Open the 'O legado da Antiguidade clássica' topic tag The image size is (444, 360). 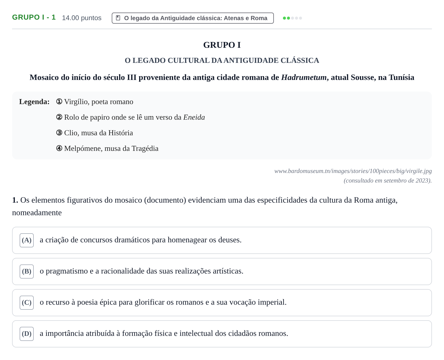click(193, 18)
